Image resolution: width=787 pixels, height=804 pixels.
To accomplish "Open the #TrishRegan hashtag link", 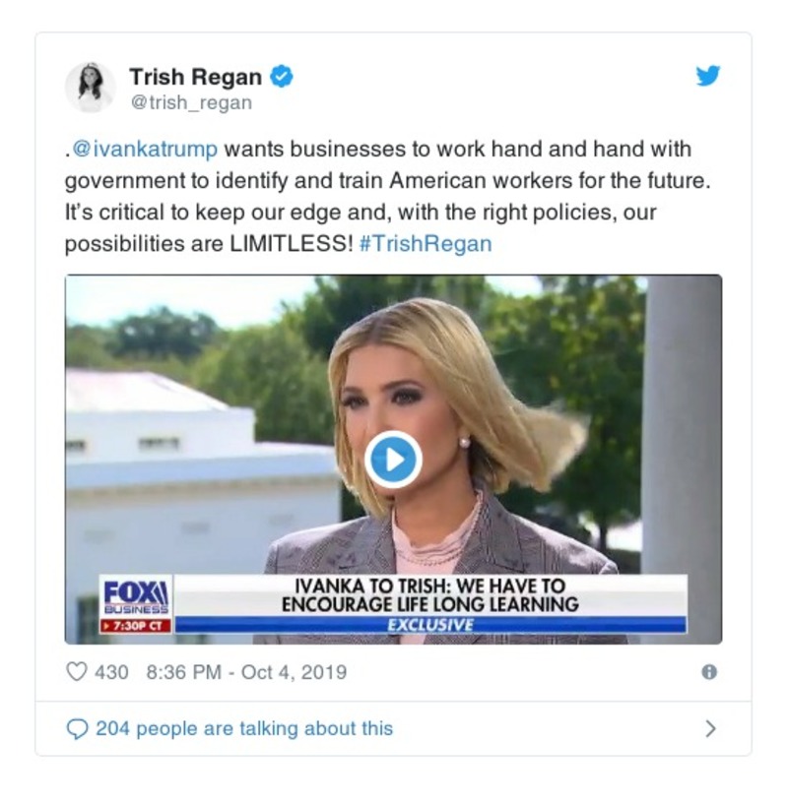I will (x=426, y=243).
